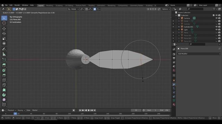Viewport: 222px width, 124px height.
Task: Select the Shear tool at toolbar bottom
Action: tap(4, 105)
